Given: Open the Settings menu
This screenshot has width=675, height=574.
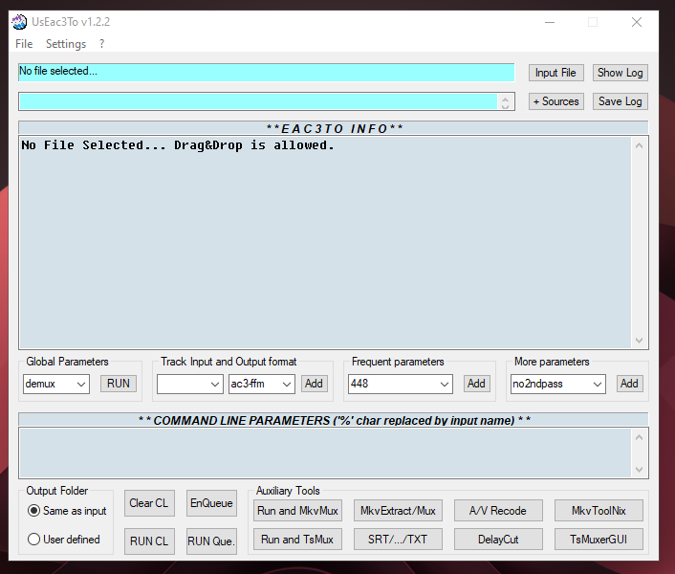Looking at the screenshot, I should point(66,44).
